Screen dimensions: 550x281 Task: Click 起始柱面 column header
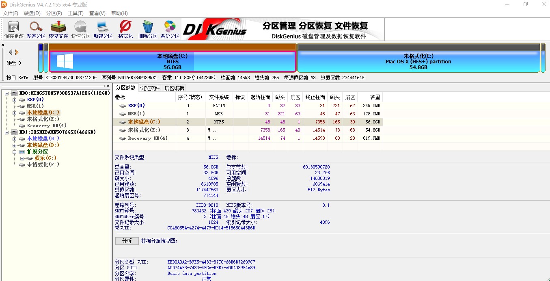tap(260, 97)
